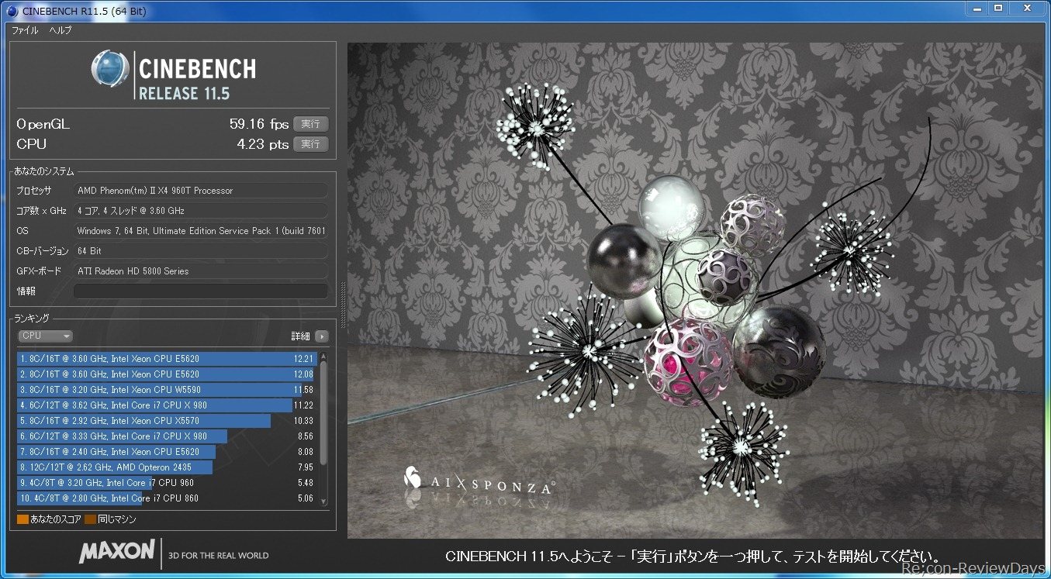Run the OpenGL benchmark with its 実行 button
This screenshot has width=1051, height=579.
(311, 124)
